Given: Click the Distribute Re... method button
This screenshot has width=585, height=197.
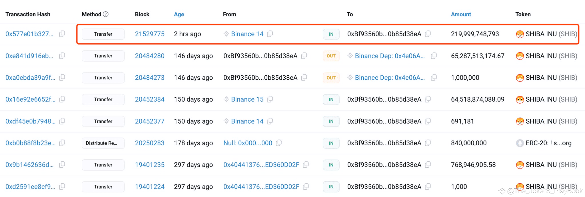Looking at the screenshot, I should 103,143.
